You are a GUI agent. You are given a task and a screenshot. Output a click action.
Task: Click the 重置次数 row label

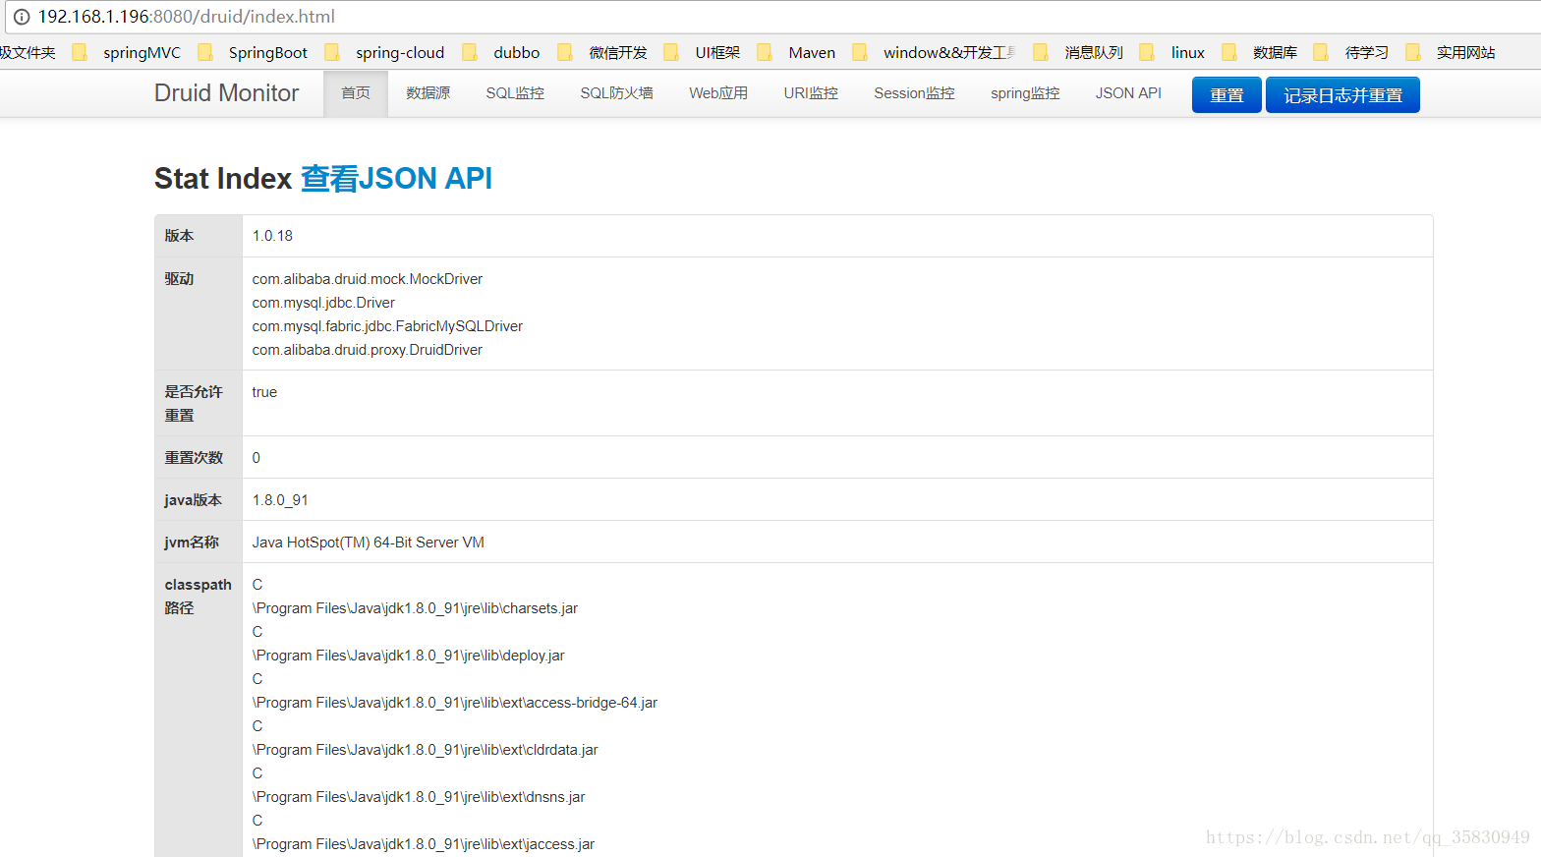tap(194, 458)
